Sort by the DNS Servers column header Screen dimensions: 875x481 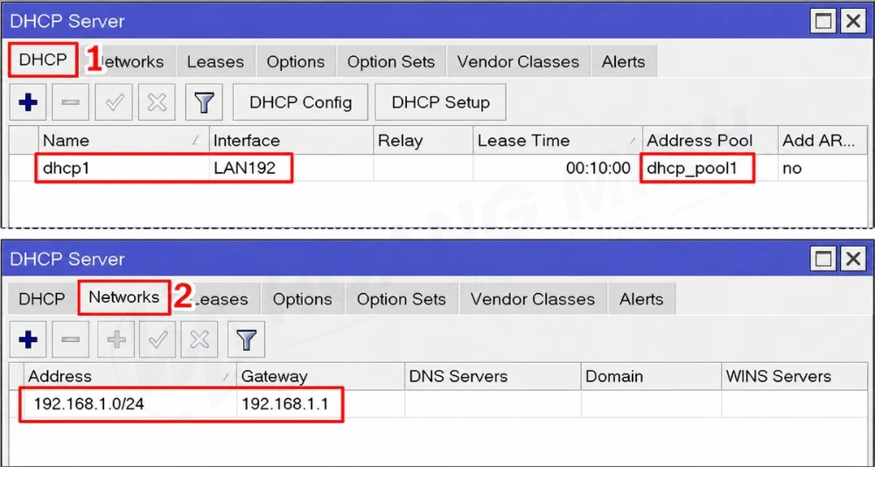pos(492,376)
